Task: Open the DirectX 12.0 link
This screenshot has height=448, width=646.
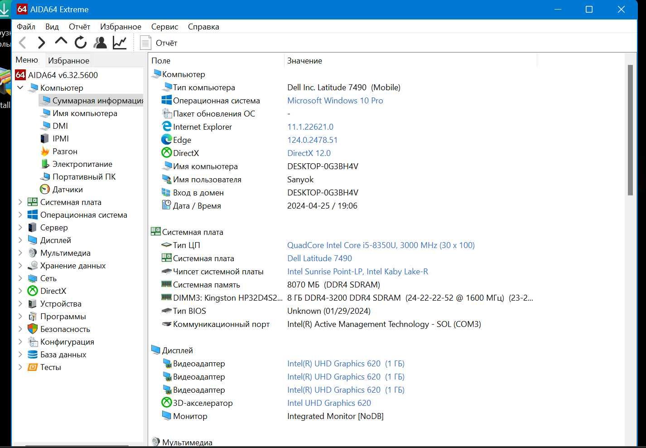Action: click(309, 153)
